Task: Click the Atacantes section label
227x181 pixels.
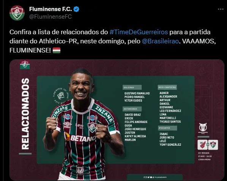Action: click(167, 128)
